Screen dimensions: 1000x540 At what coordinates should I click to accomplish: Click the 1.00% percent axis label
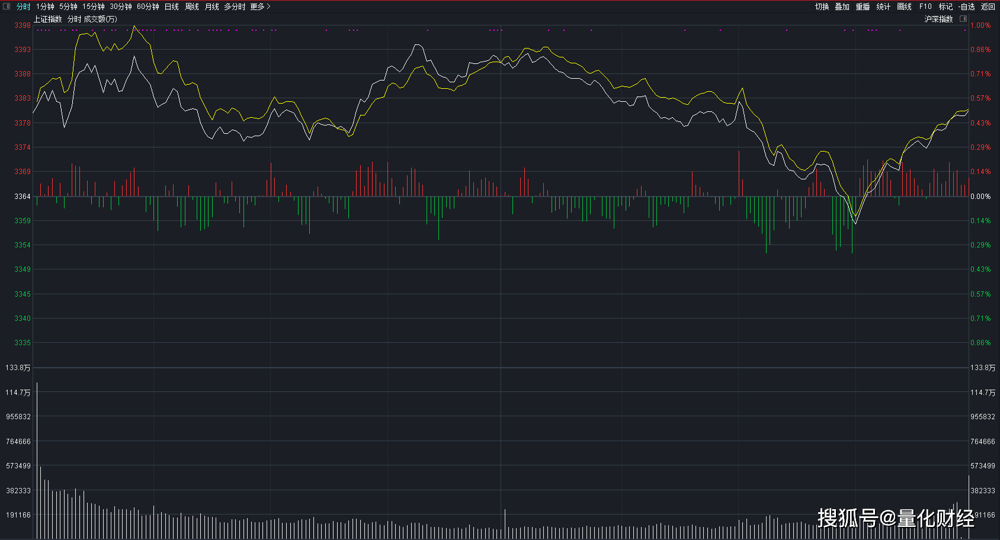point(980,25)
